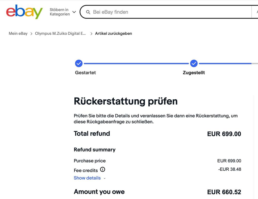Open the Fee credits info icon
The width and height of the screenshot is (258, 199).
(x=103, y=170)
